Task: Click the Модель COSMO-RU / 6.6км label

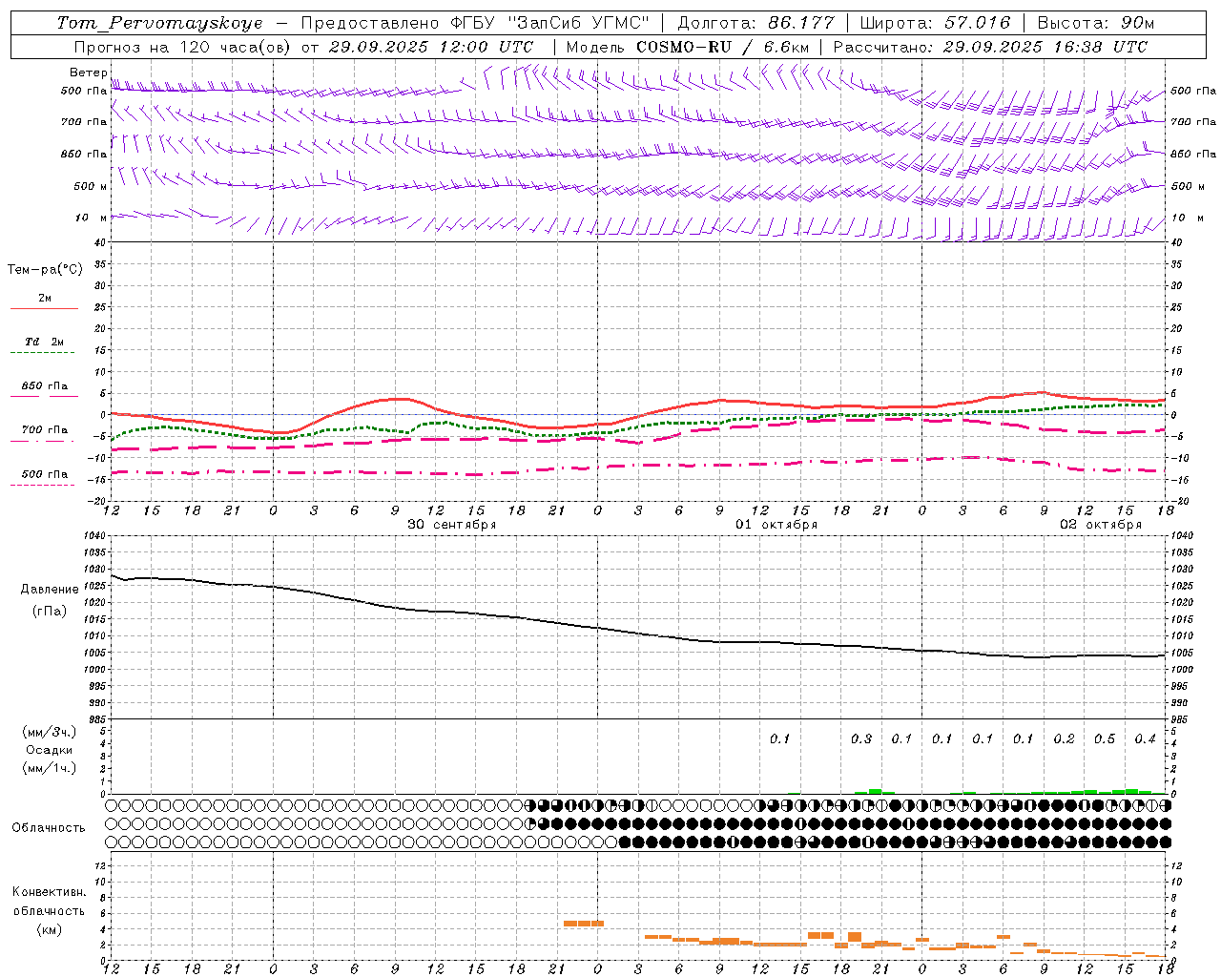Action: (687, 47)
